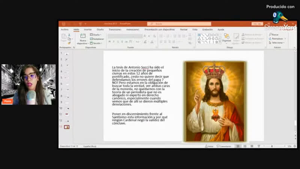
Task: Select the rectangle shape in gallery
Action: tap(210, 35)
